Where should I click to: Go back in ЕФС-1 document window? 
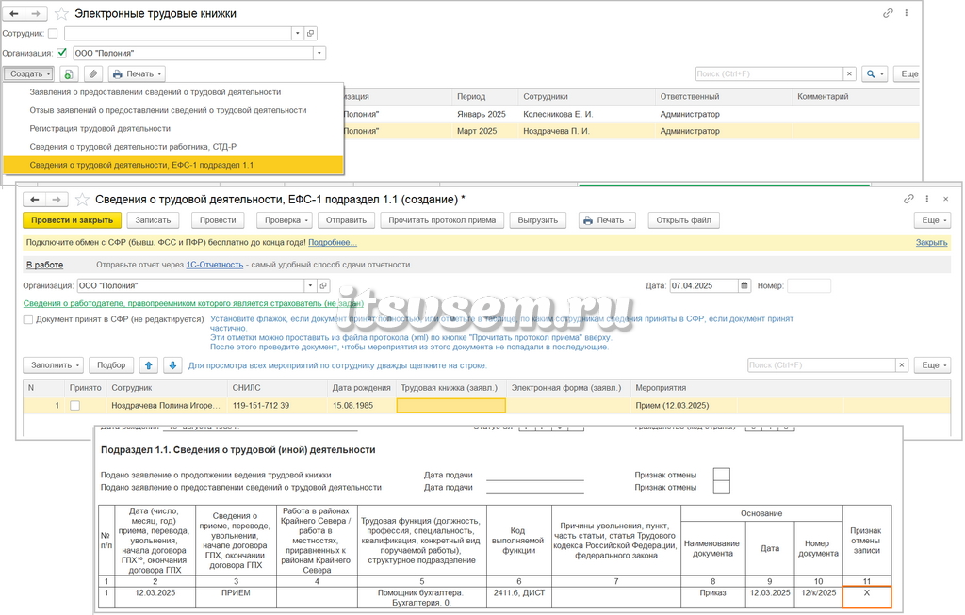coord(35,200)
